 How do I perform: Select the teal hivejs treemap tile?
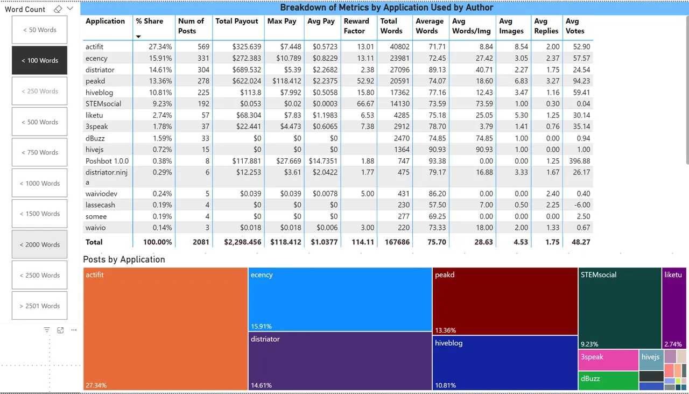651,360
